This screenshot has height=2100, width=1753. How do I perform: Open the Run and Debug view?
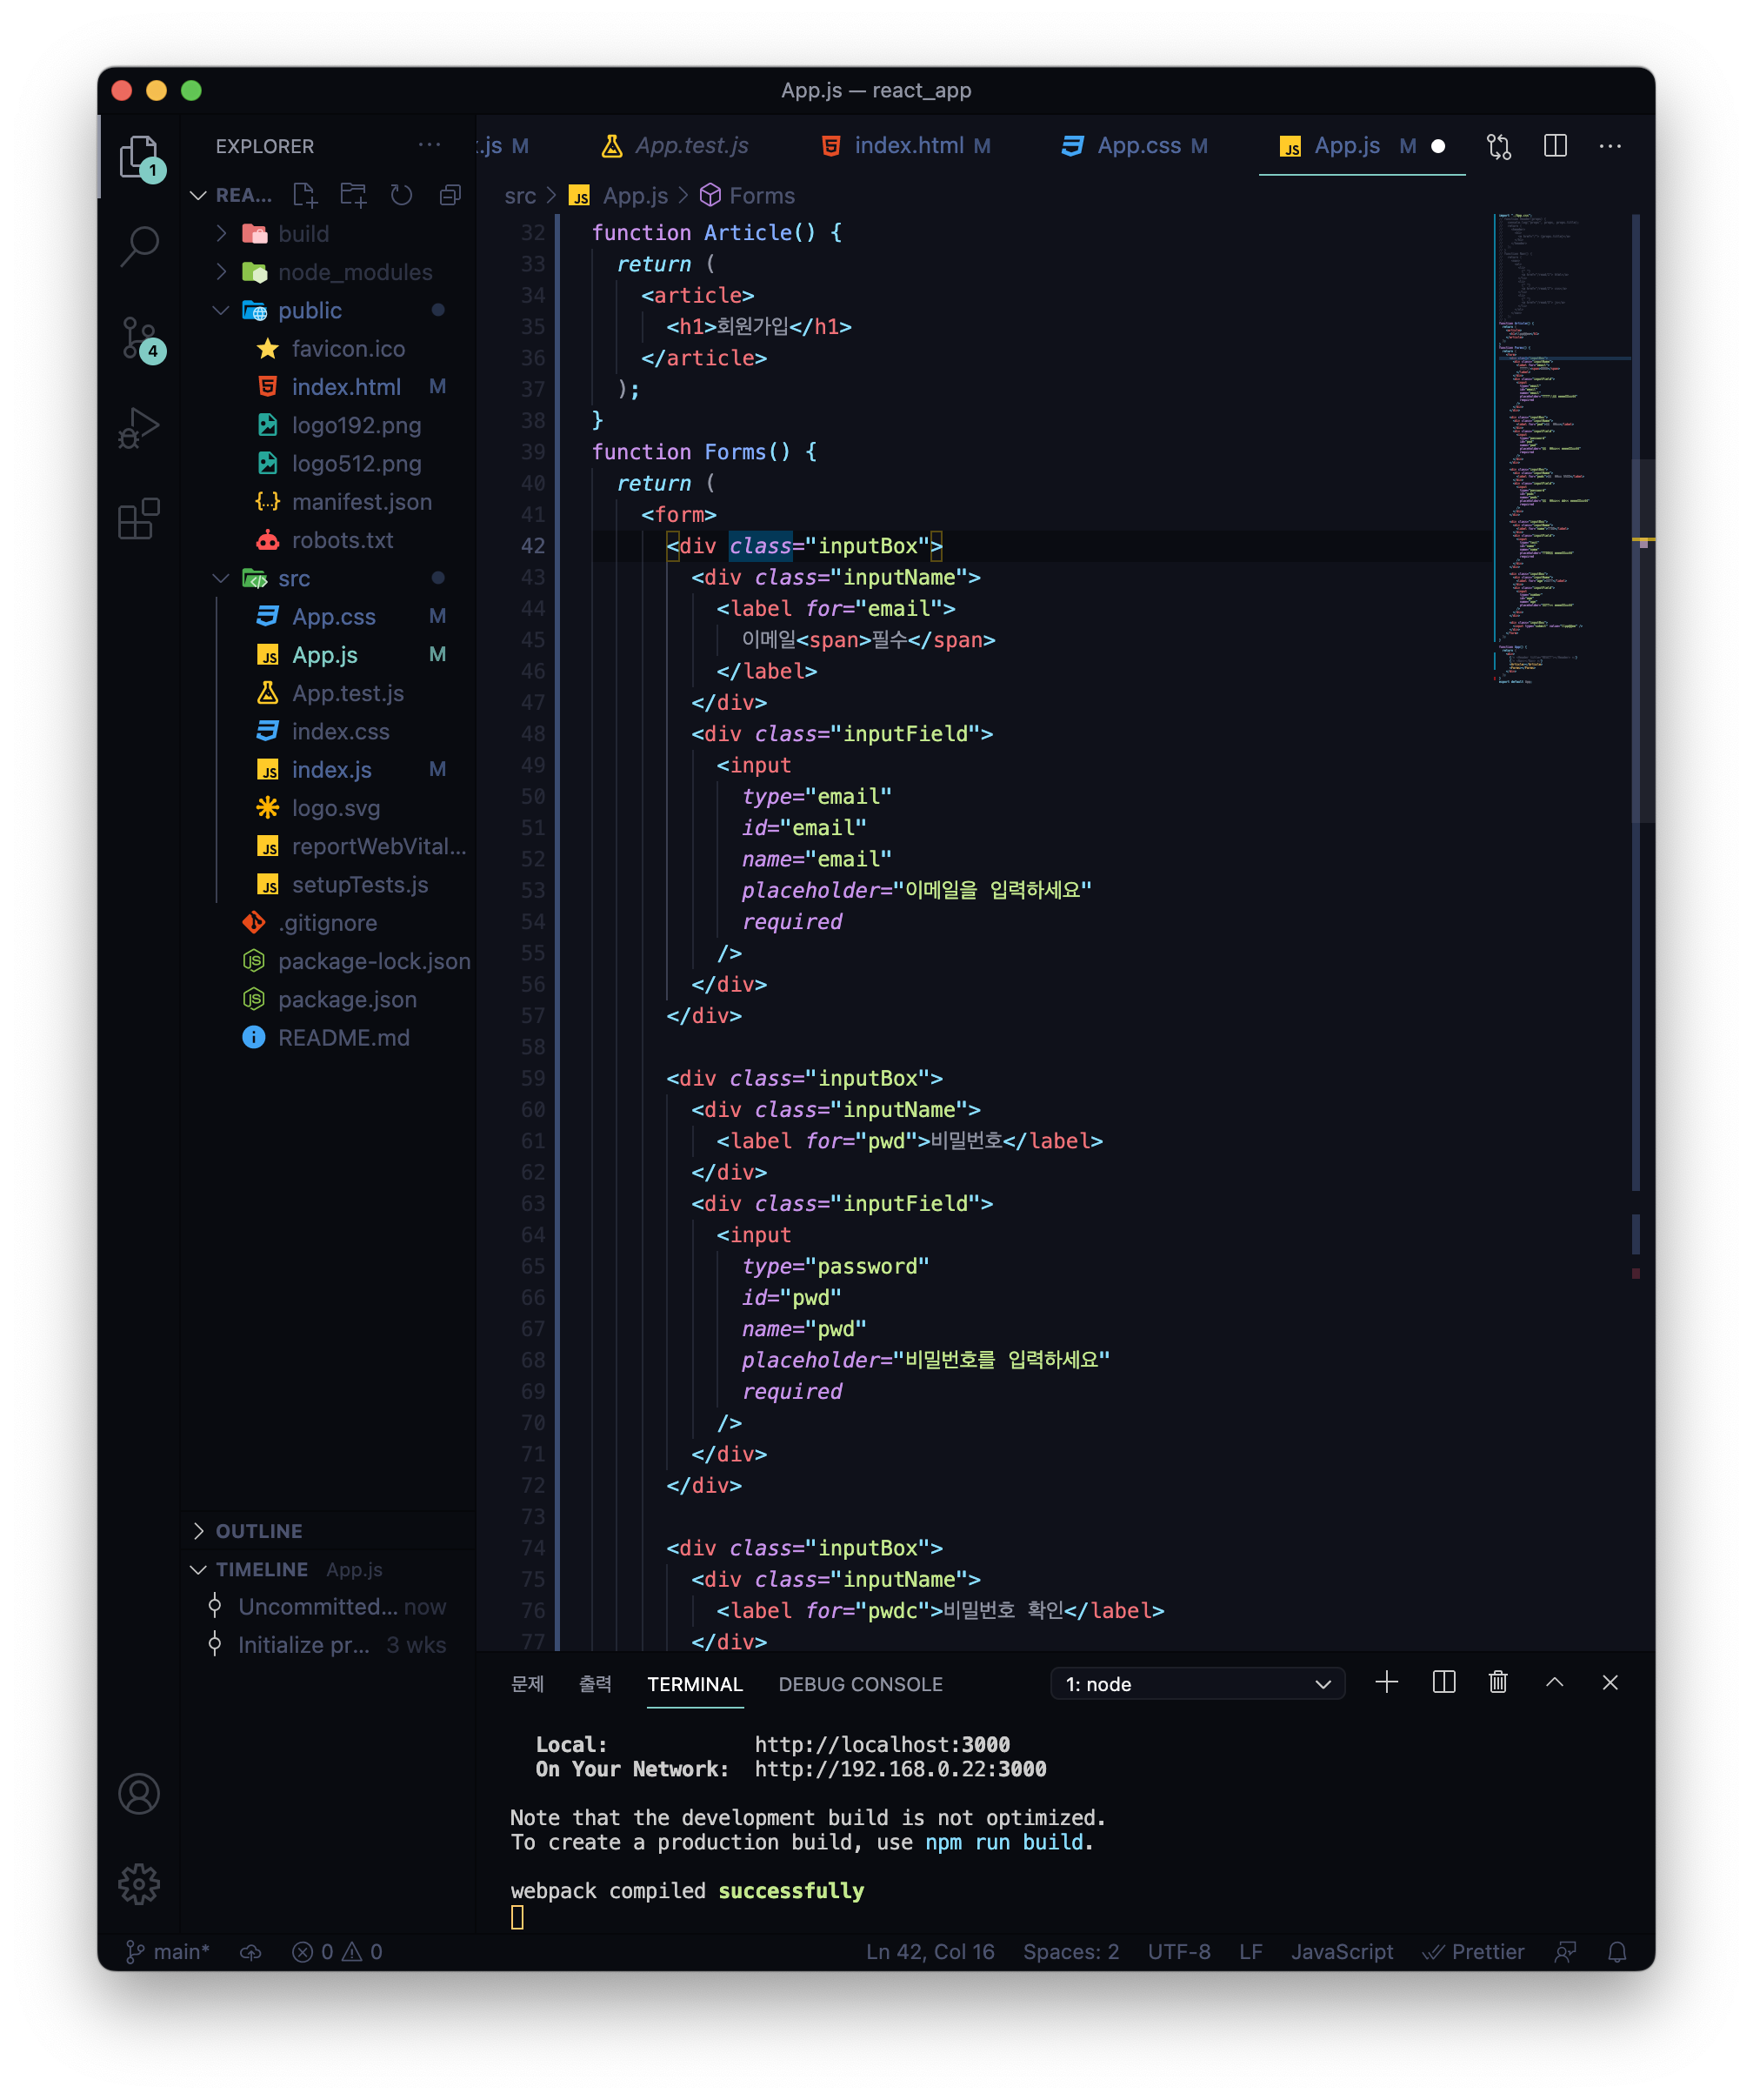pyautogui.click(x=139, y=427)
